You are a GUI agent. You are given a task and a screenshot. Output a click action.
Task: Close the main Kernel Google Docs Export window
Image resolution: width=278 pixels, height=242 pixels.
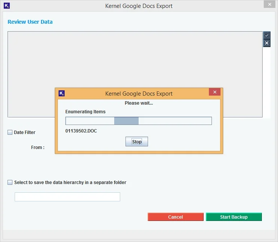269,5
